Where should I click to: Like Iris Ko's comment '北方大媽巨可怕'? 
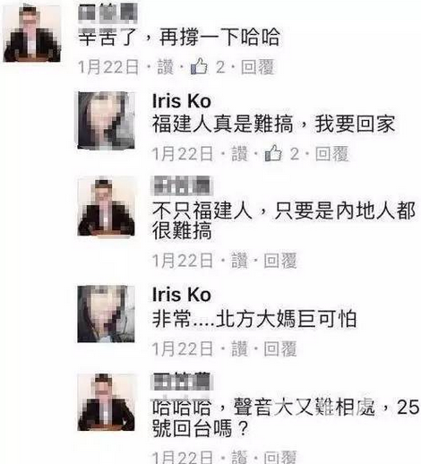[240, 348]
